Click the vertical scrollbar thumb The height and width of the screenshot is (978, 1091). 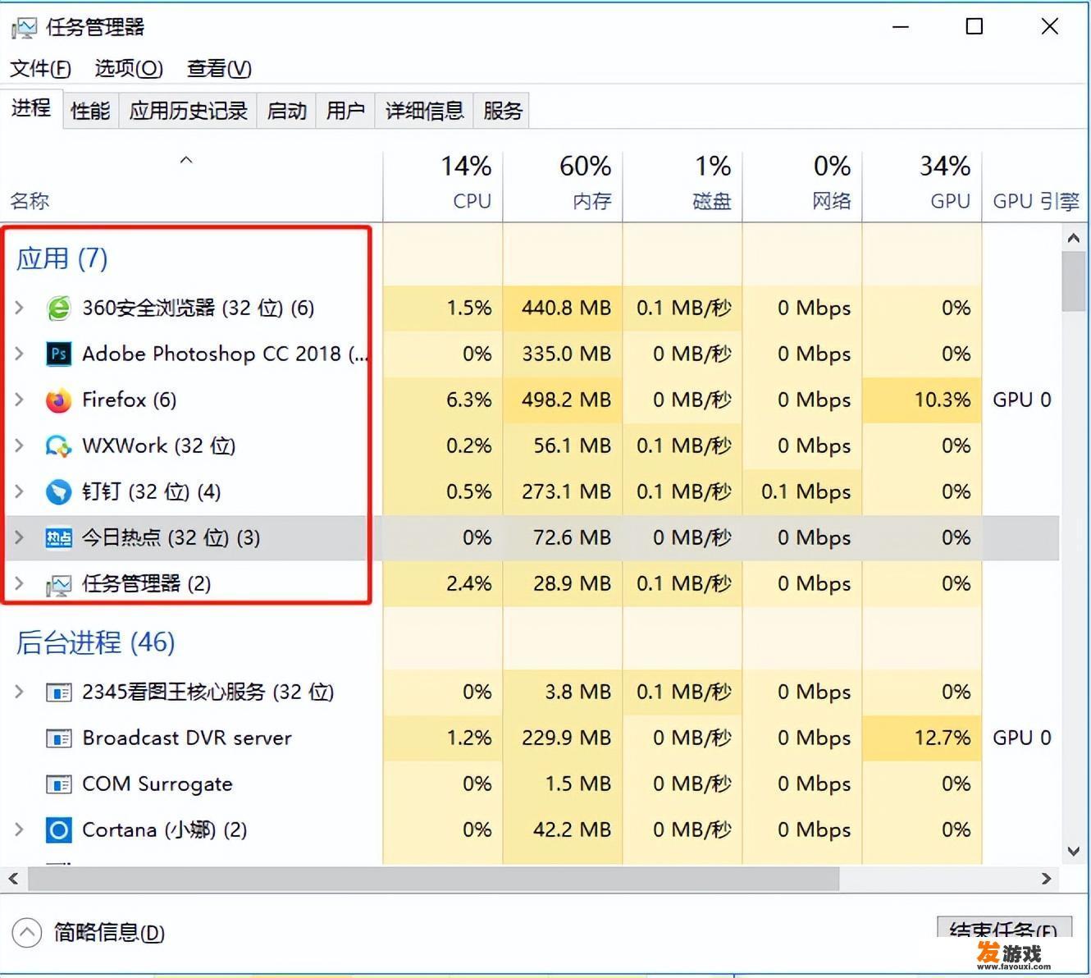click(1073, 281)
